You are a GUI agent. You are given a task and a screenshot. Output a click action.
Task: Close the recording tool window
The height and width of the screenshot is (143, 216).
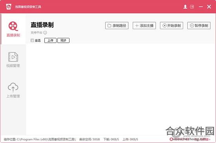(209, 7)
